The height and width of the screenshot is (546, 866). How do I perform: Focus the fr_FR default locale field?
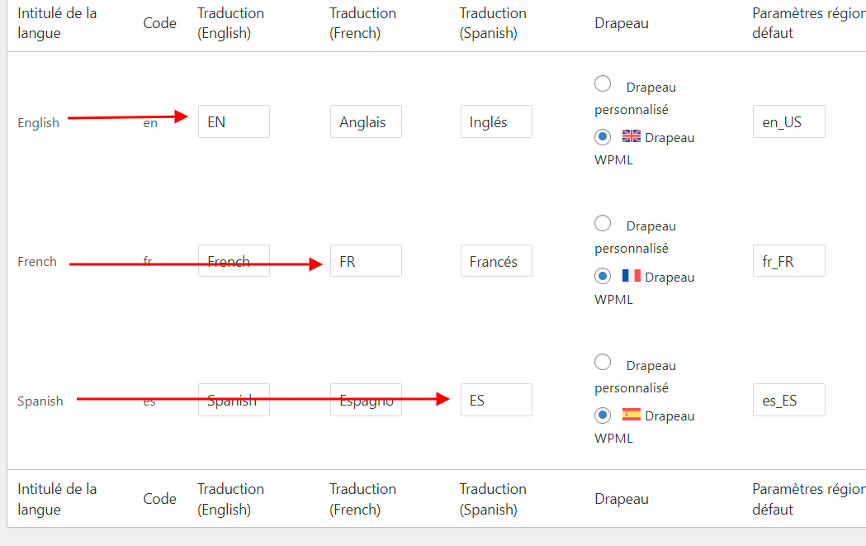click(788, 261)
